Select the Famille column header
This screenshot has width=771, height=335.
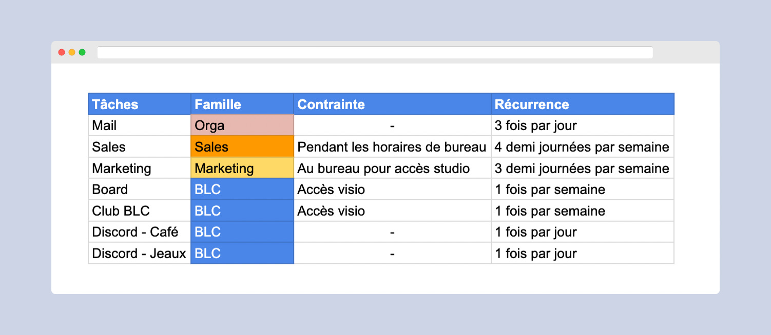[242, 104]
